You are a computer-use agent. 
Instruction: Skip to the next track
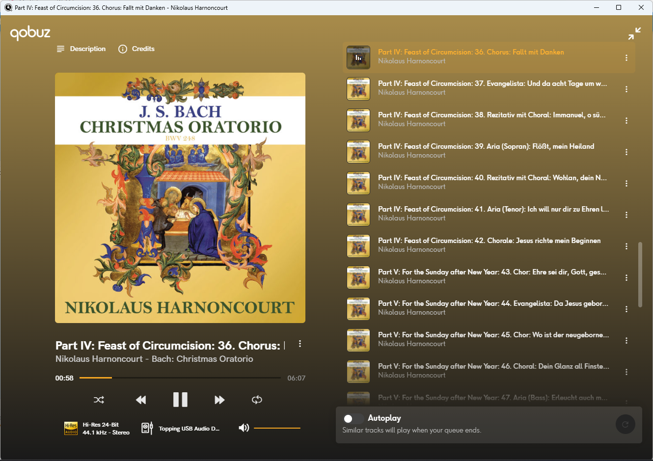tap(219, 400)
